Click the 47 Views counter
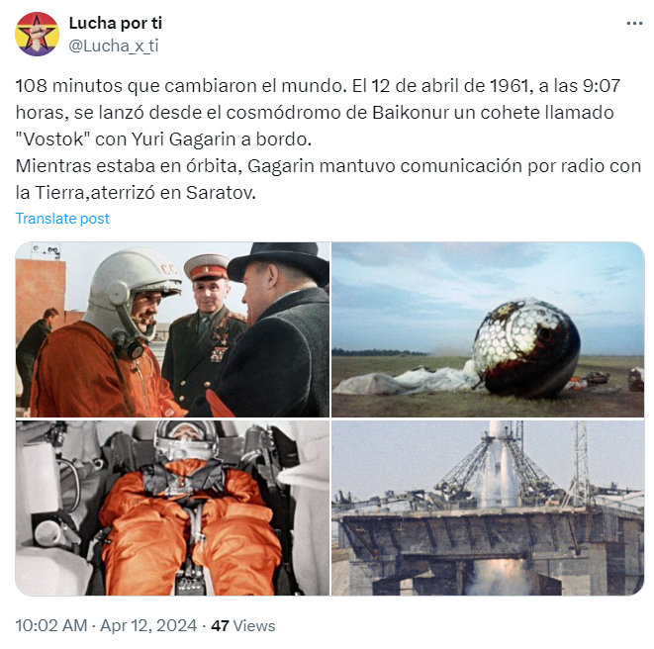The image size is (654, 649). 242,625
